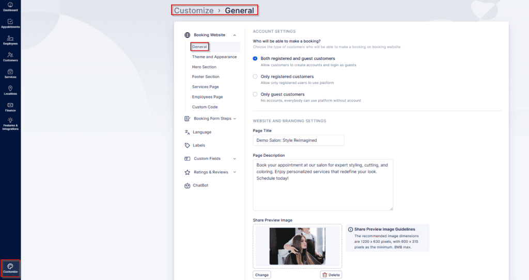Select Only guest customers option
Image resolution: width=529 pixels, height=280 pixels.
pos(255,94)
